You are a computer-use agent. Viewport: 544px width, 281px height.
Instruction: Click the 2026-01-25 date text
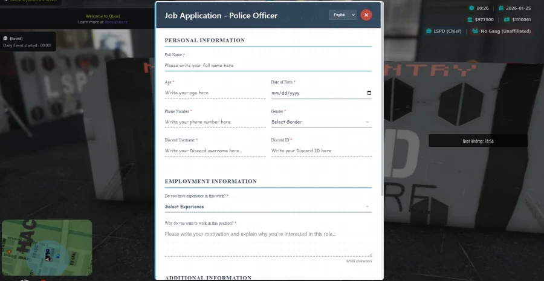(x=519, y=8)
